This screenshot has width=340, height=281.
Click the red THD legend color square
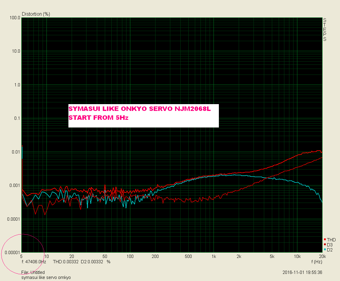(325, 239)
